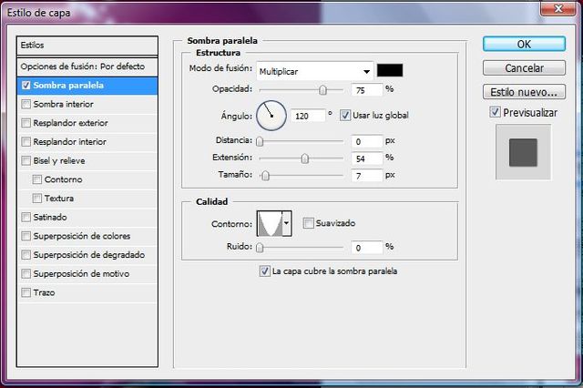Toggle La capa cubre la sombra paralela

[264, 271]
